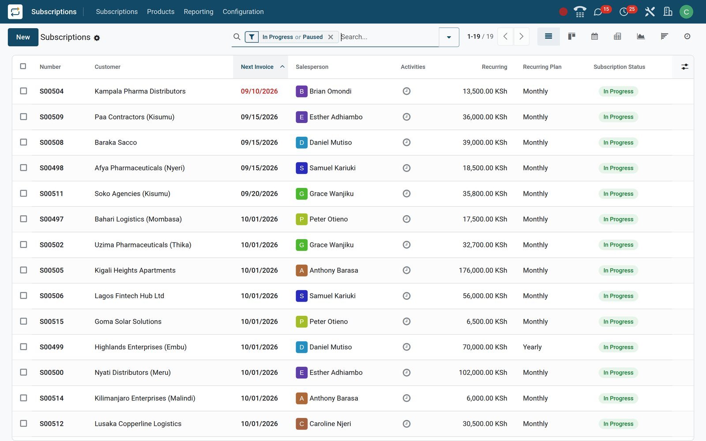Select checkbox for subscription S00505
Viewport: 706px width, 441px height.
tap(23, 270)
